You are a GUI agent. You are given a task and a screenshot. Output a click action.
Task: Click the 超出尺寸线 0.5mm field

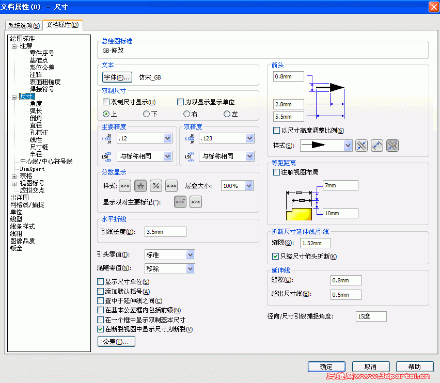point(345,295)
